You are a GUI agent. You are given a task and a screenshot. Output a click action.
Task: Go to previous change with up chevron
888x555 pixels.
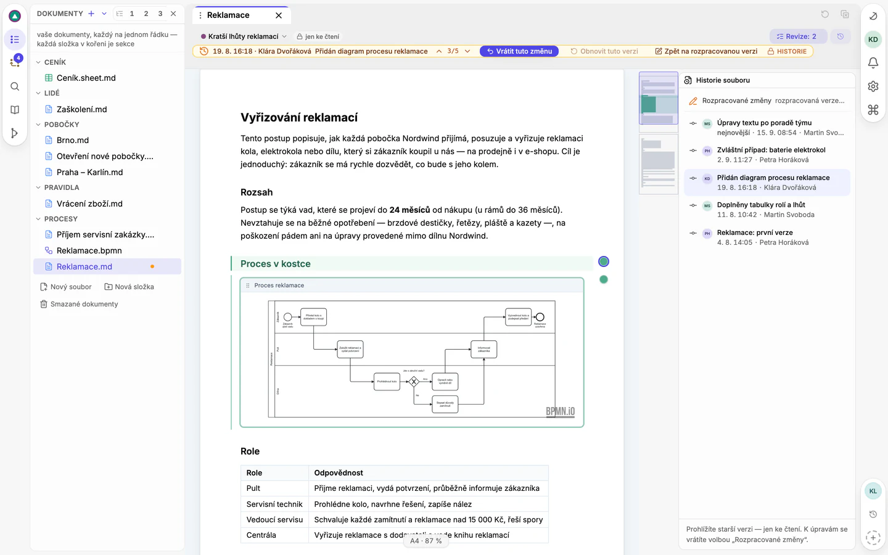pos(439,51)
